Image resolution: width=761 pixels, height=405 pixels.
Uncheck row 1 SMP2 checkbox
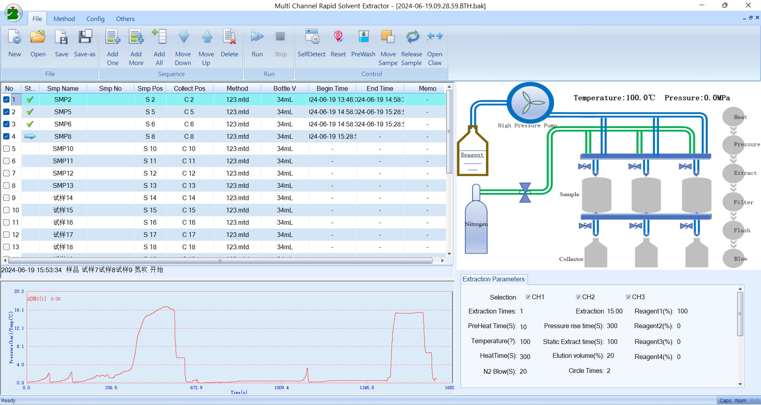pos(6,100)
